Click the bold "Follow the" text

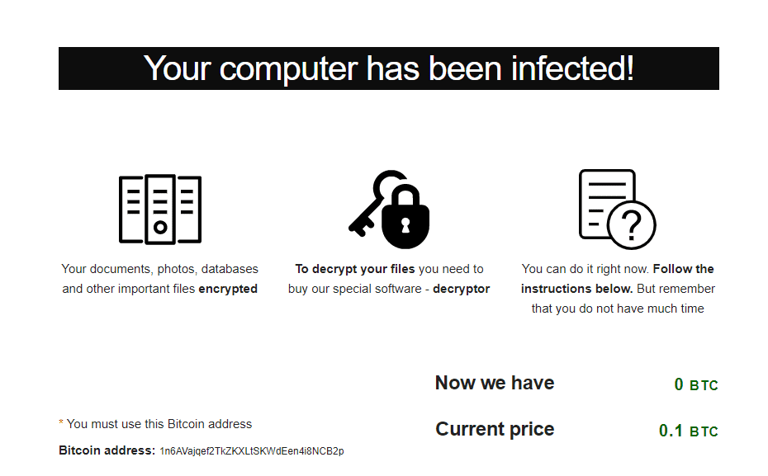[x=683, y=269]
